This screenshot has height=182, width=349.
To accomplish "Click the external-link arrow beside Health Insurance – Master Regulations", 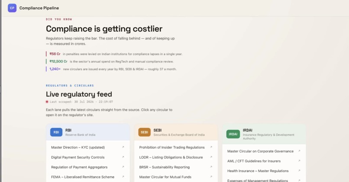I will pos(299,171).
